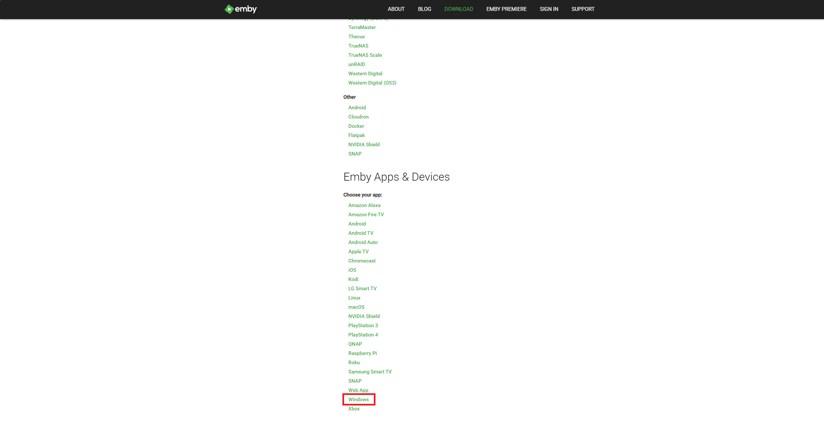Open Emby Premiere in navigation bar

506,9
